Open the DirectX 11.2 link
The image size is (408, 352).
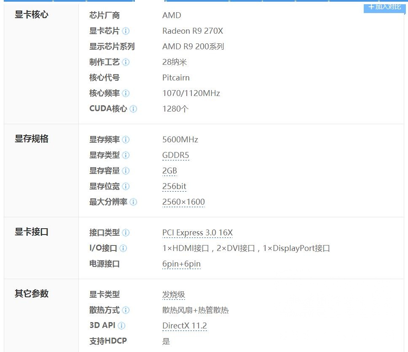coord(185,325)
